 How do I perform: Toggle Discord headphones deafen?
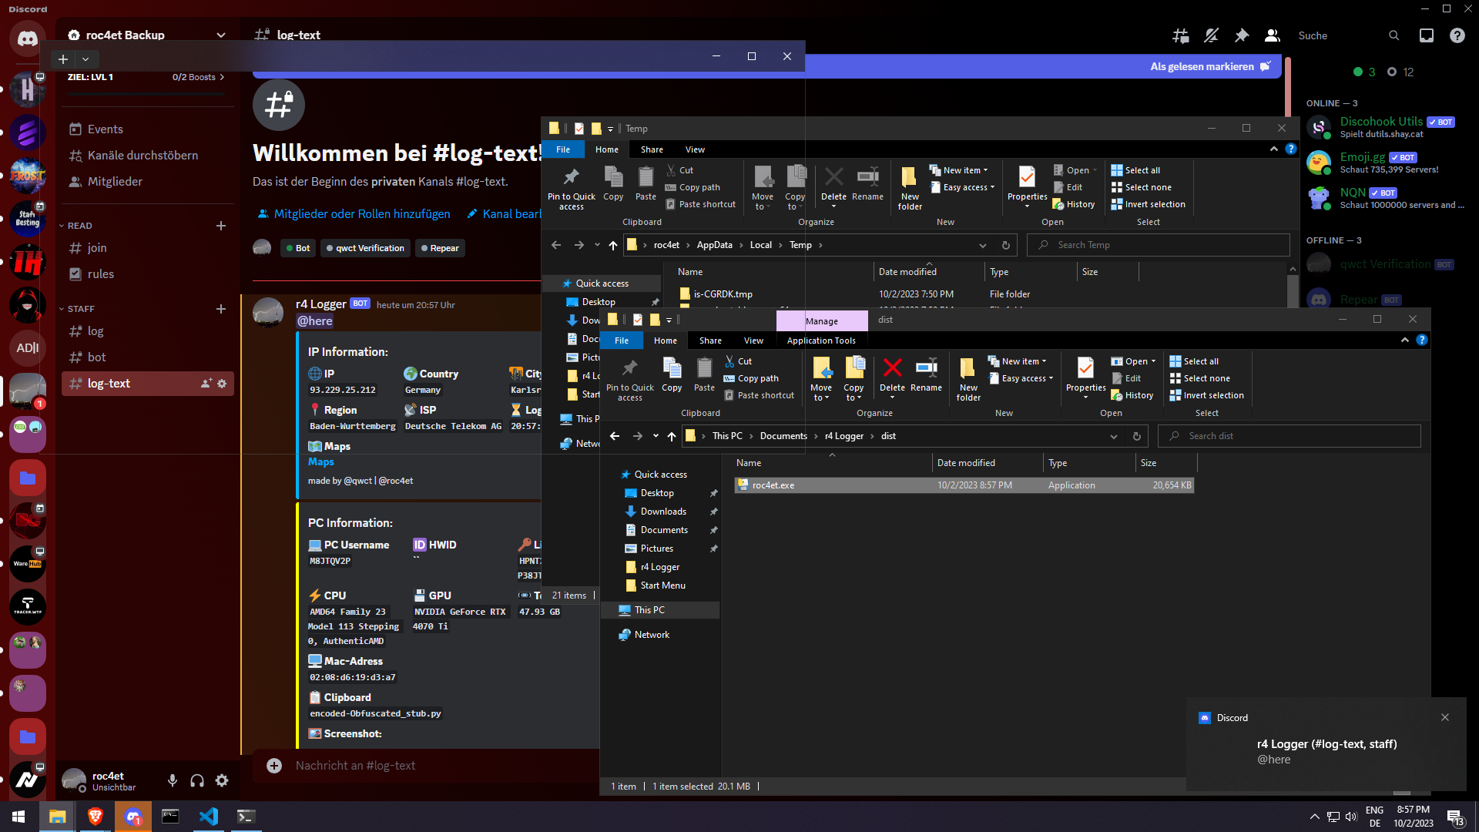pos(197,781)
